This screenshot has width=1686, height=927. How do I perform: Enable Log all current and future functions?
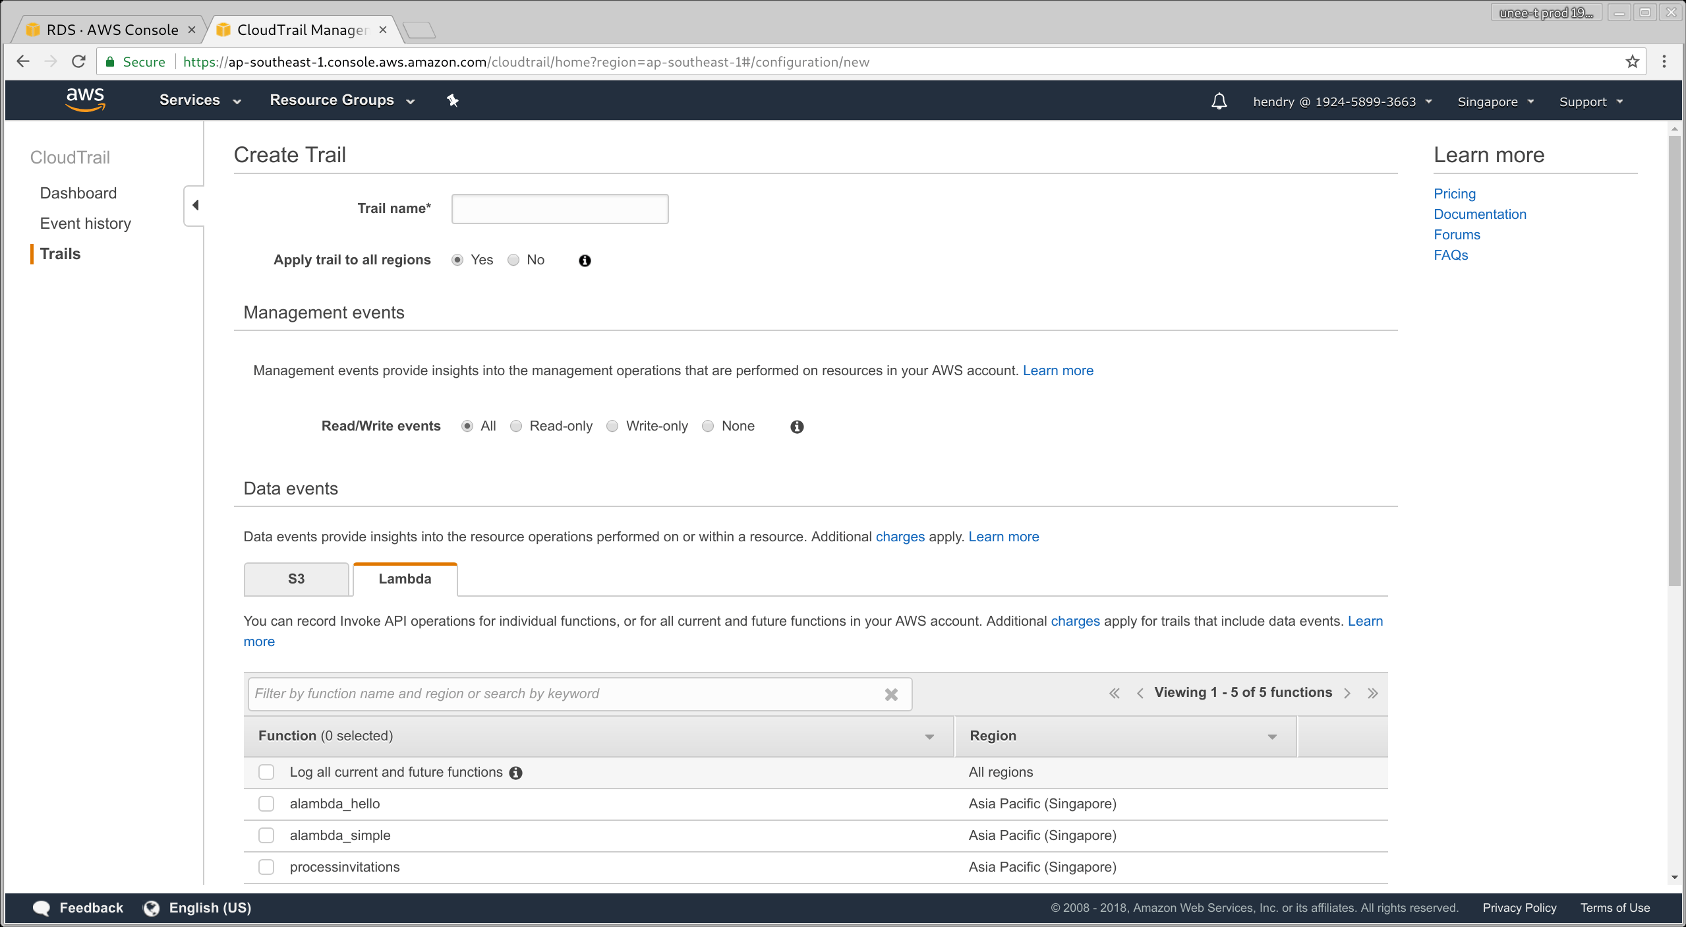pyautogui.click(x=266, y=772)
